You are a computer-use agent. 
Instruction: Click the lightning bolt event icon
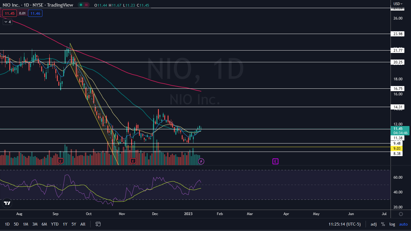coord(201,162)
